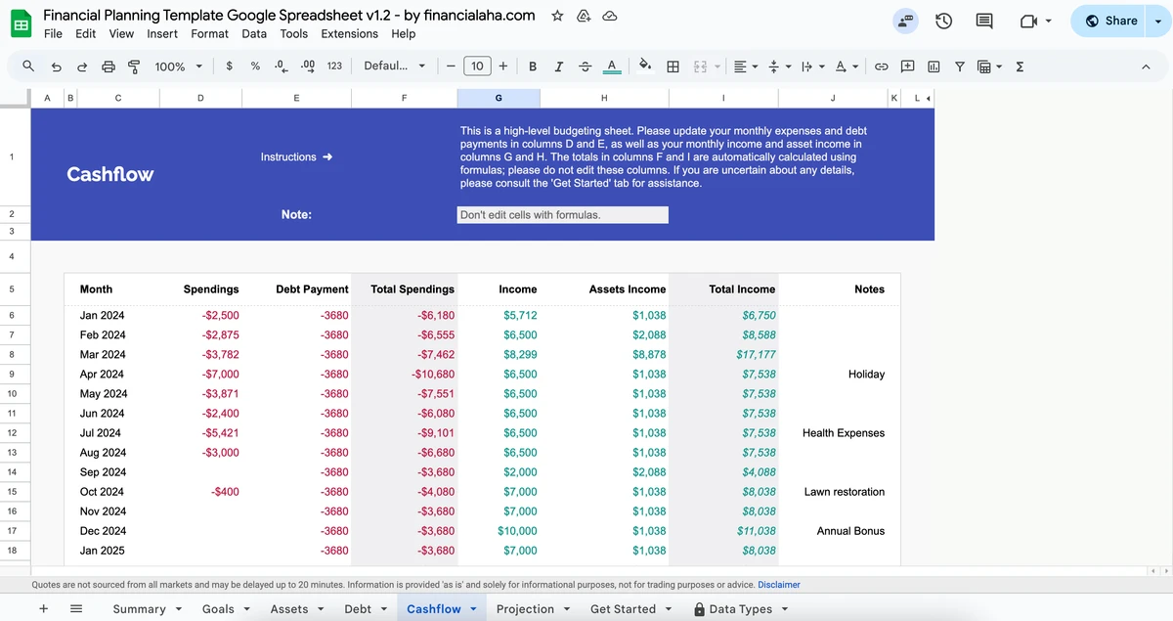Toggle the paint format tool
Viewport: 1173px width, 621px height.
[x=134, y=66]
